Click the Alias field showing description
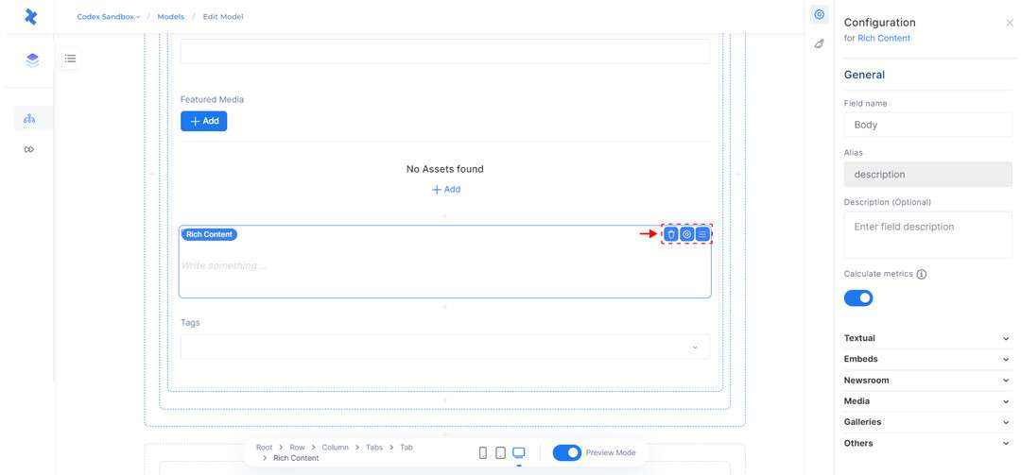This screenshot has height=475, width=1021. (928, 175)
